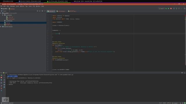Click the import SECRETS line in editor

(x=57, y=22)
